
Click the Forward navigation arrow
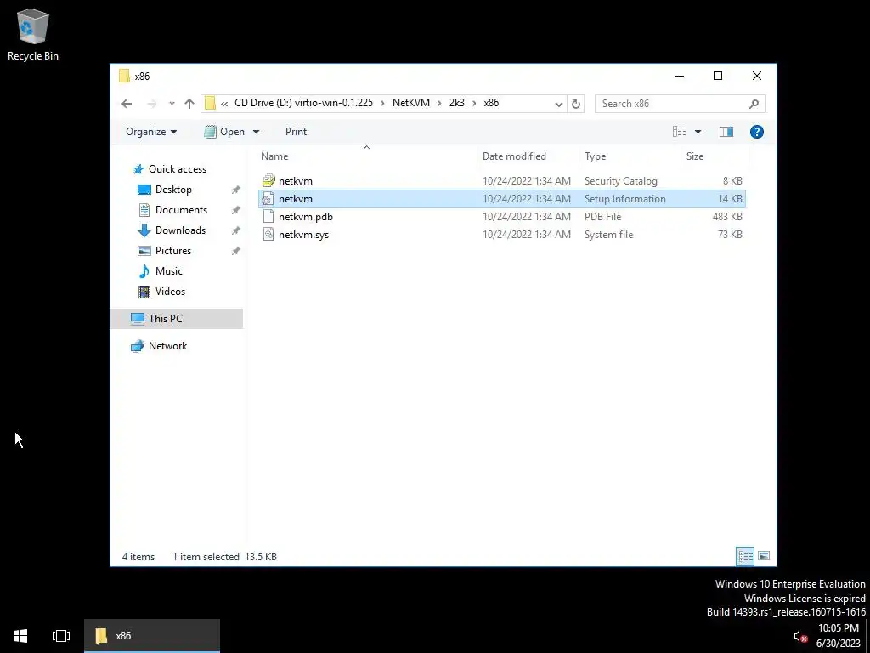pyautogui.click(x=151, y=104)
